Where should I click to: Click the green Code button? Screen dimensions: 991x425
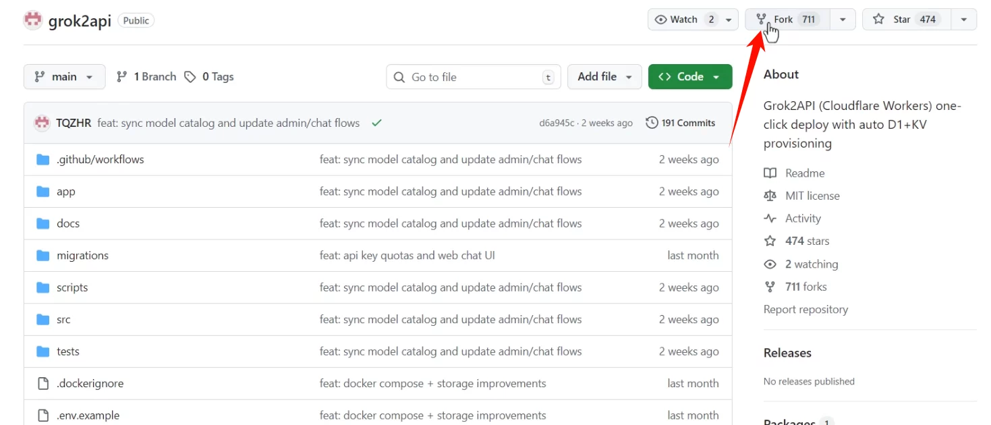pyautogui.click(x=689, y=77)
